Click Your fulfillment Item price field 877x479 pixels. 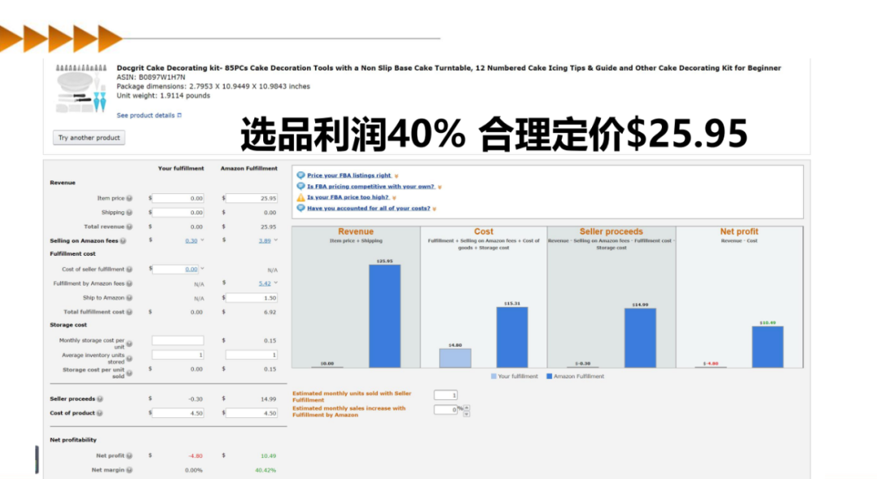pyautogui.click(x=178, y=198)
